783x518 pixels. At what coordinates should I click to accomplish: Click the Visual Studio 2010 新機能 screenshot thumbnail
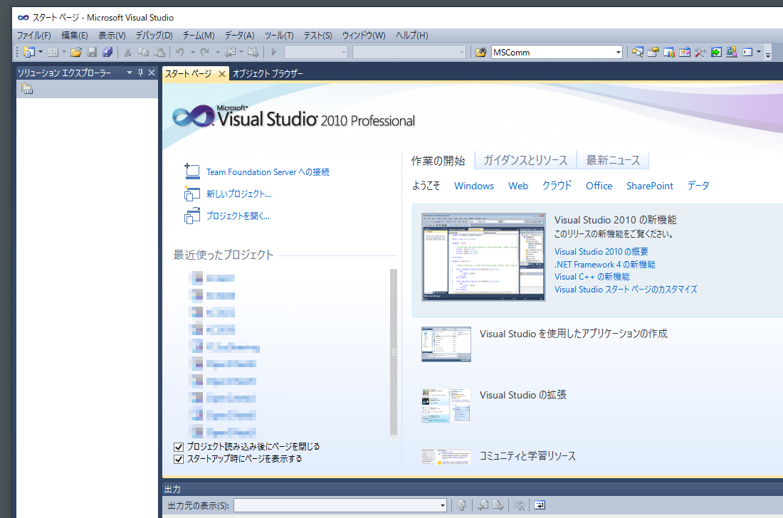pyautogui.click(x=483, y=257)
